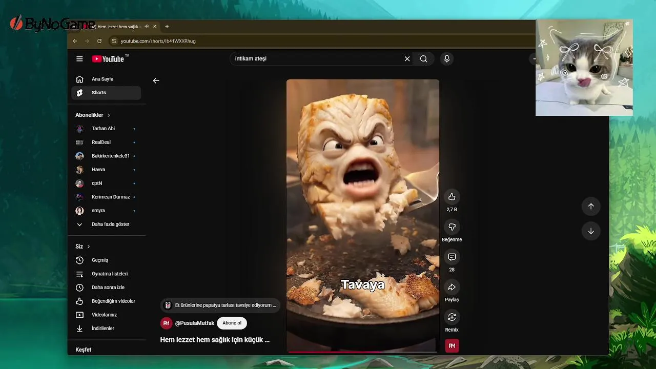Open Kerimcan Durmaz channel
Screen dimensions: 656x369
pyautogui.click(x=106, y=197)
